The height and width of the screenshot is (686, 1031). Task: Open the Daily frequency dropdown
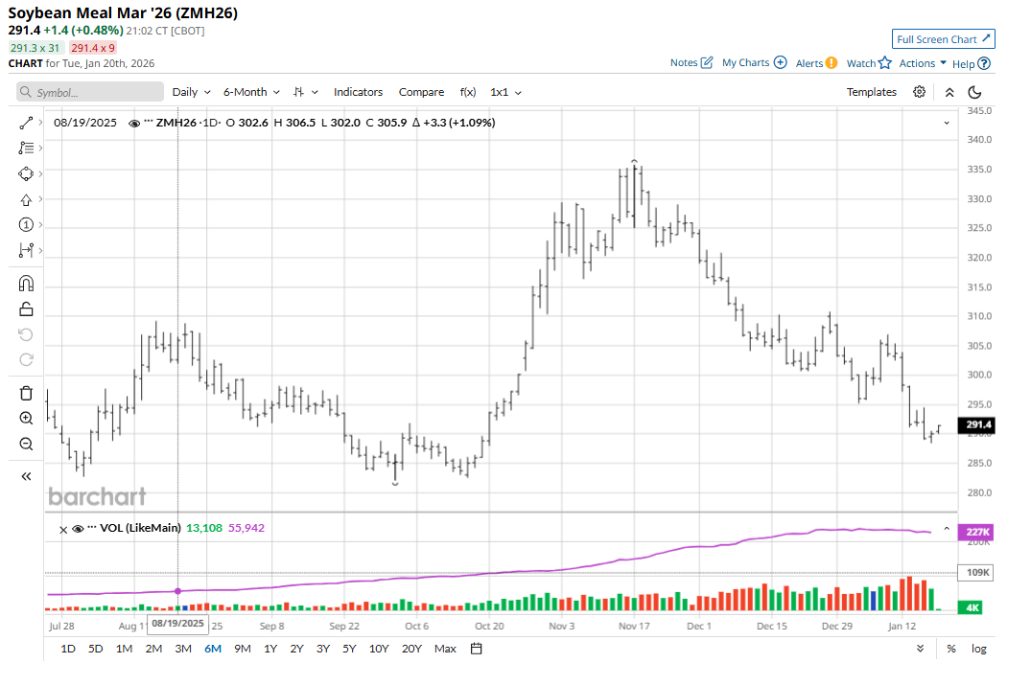pos(192,92)
